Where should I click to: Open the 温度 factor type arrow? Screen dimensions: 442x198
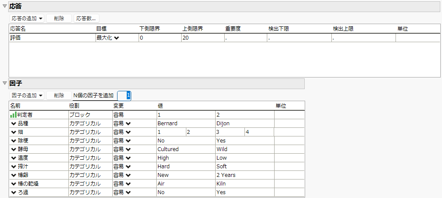13,158
